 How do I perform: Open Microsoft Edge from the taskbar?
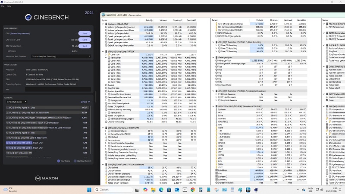[161, 190]
